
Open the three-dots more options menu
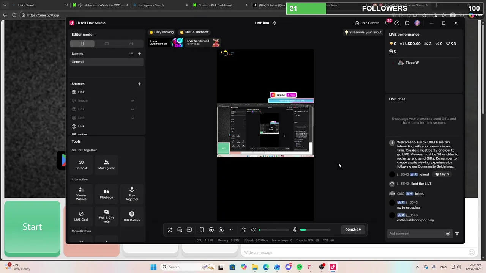pyautogui.click(x=230, y=230)
